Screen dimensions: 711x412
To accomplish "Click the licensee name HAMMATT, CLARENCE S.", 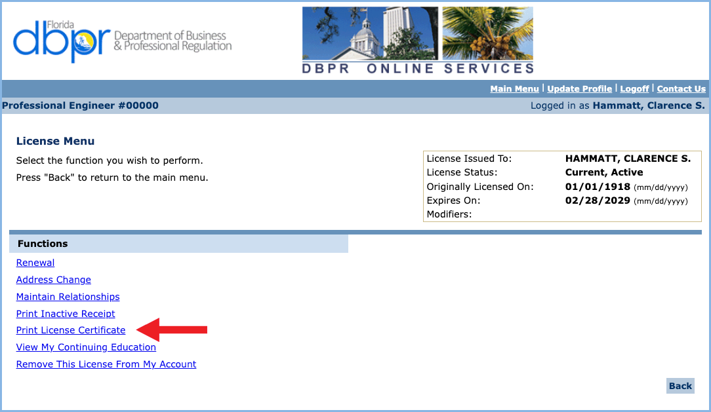I will [628, 159].
